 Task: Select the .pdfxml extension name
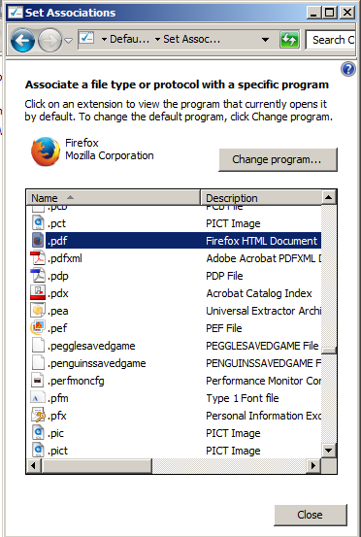coord(65,258)
